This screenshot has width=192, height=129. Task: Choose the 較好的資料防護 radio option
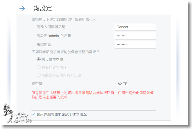coord(39,67)
